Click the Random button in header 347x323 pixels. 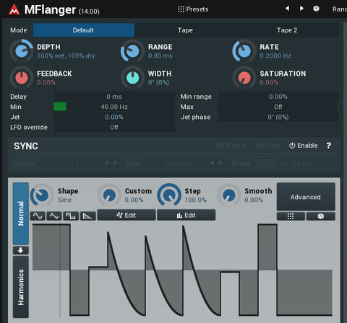click(x=340, y=9)
